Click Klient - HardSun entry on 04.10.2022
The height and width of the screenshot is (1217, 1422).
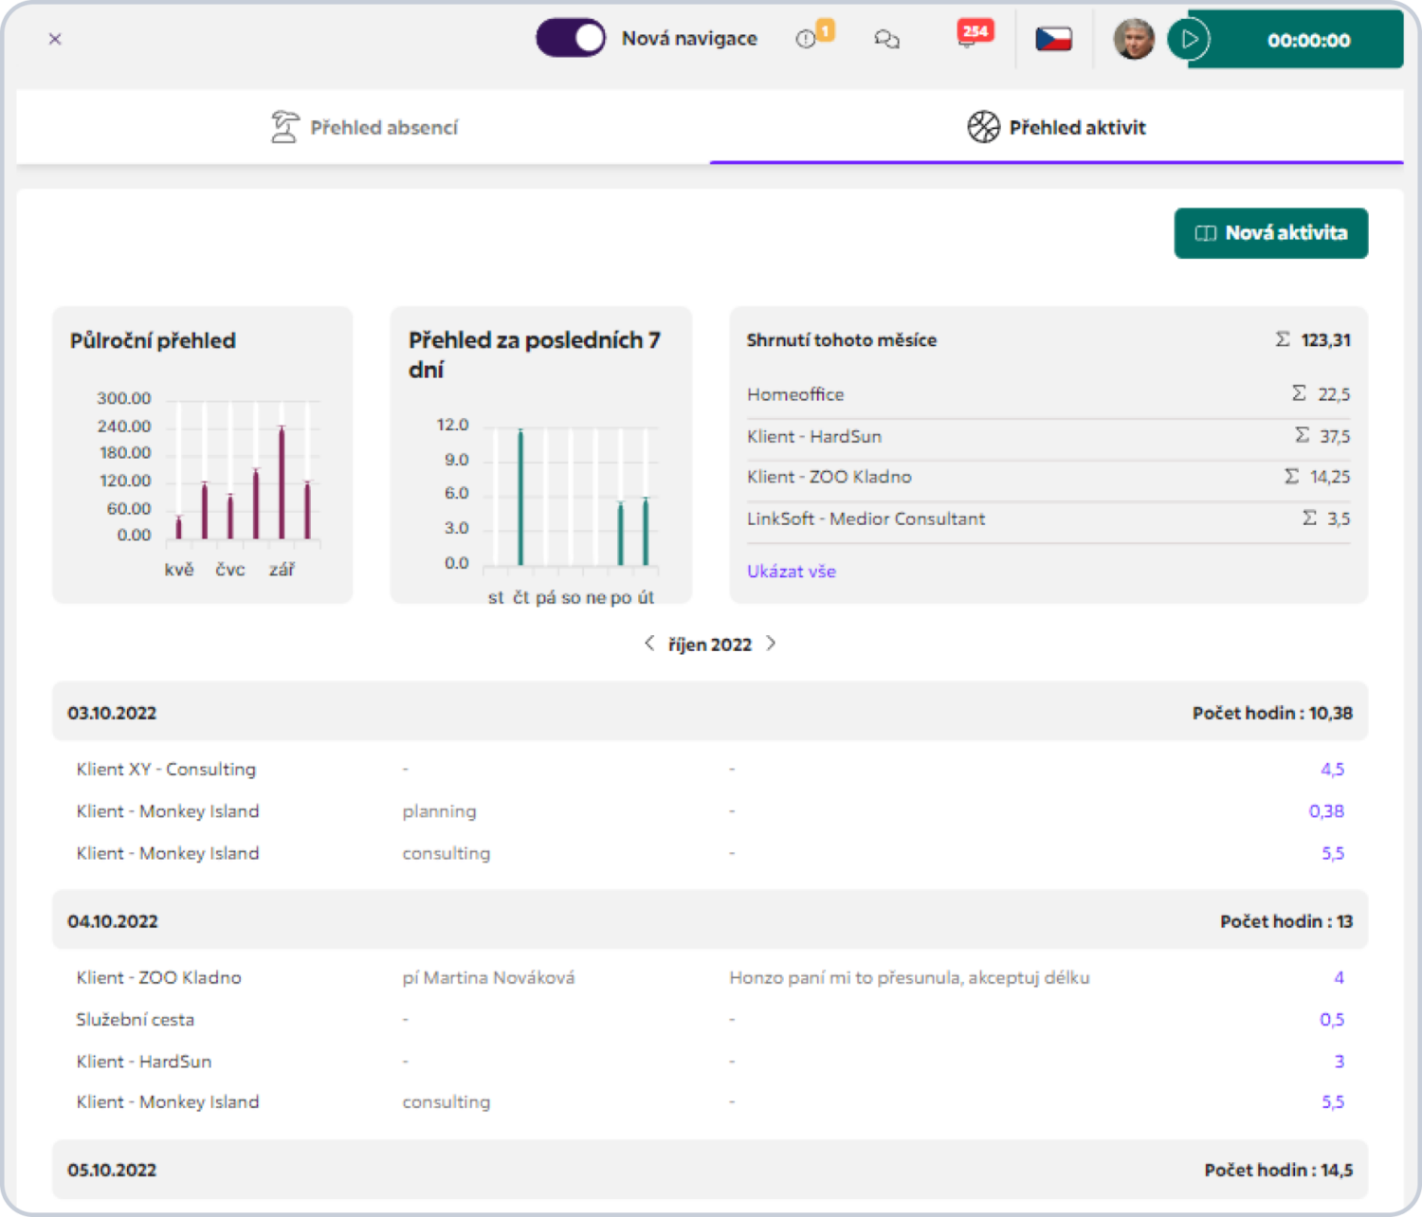(x=143, y=1062)
